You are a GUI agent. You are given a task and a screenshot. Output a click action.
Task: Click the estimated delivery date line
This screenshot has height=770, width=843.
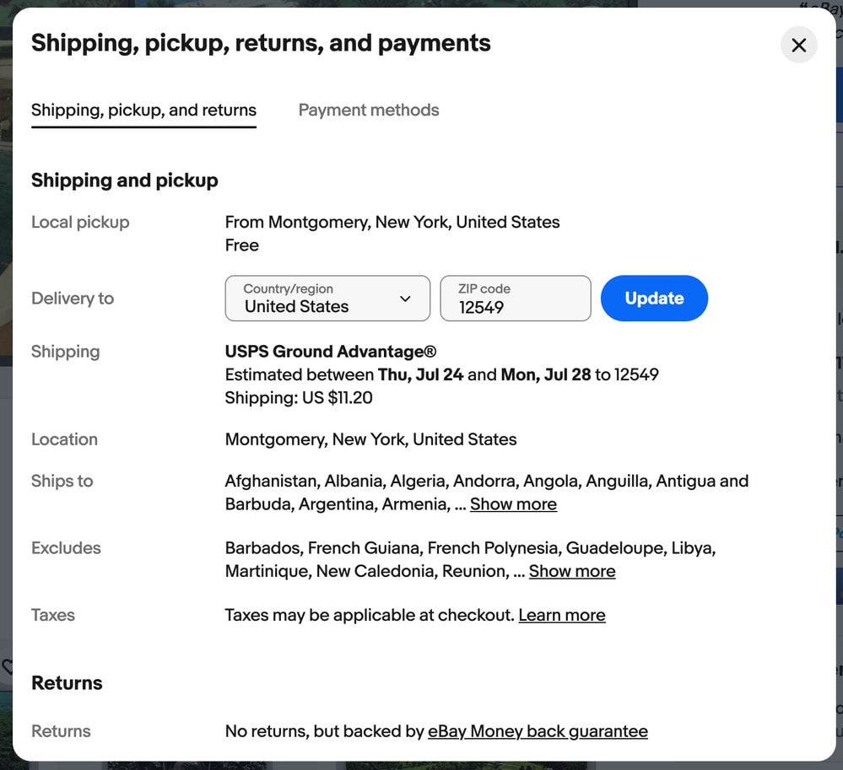point(441,374)
